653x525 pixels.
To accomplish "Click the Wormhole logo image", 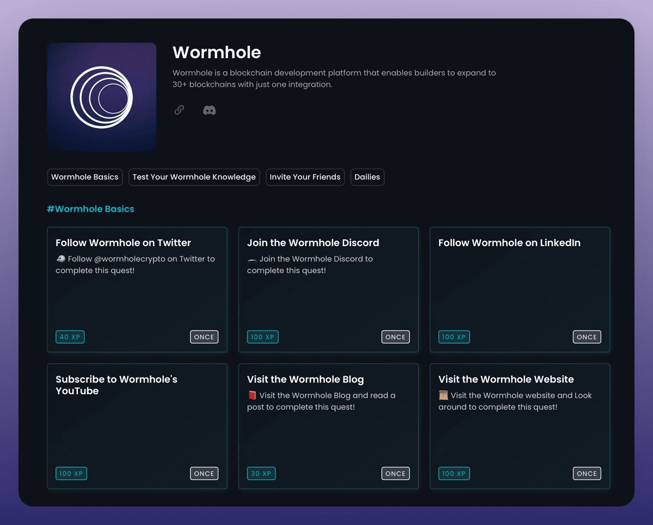I will 102,97.
